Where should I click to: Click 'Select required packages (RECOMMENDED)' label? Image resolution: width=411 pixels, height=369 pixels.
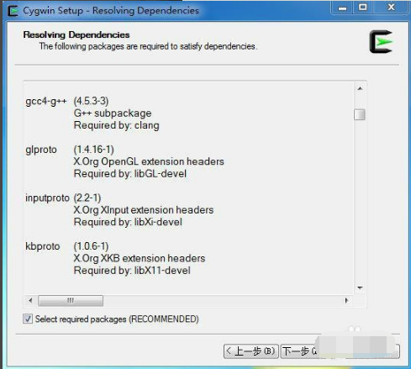(117, 319)
